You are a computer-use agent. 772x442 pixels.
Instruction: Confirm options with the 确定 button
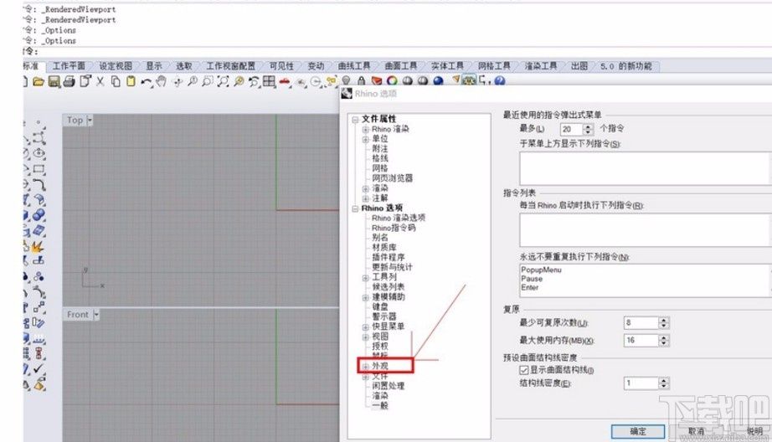pyautogui.click(x=637, y=431)
